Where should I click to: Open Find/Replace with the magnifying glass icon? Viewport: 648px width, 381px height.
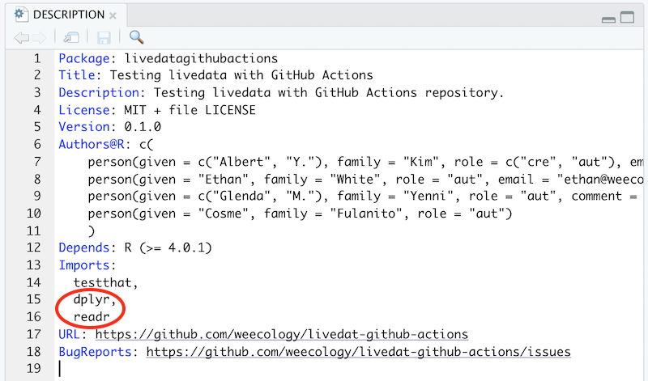coord(136,36)
